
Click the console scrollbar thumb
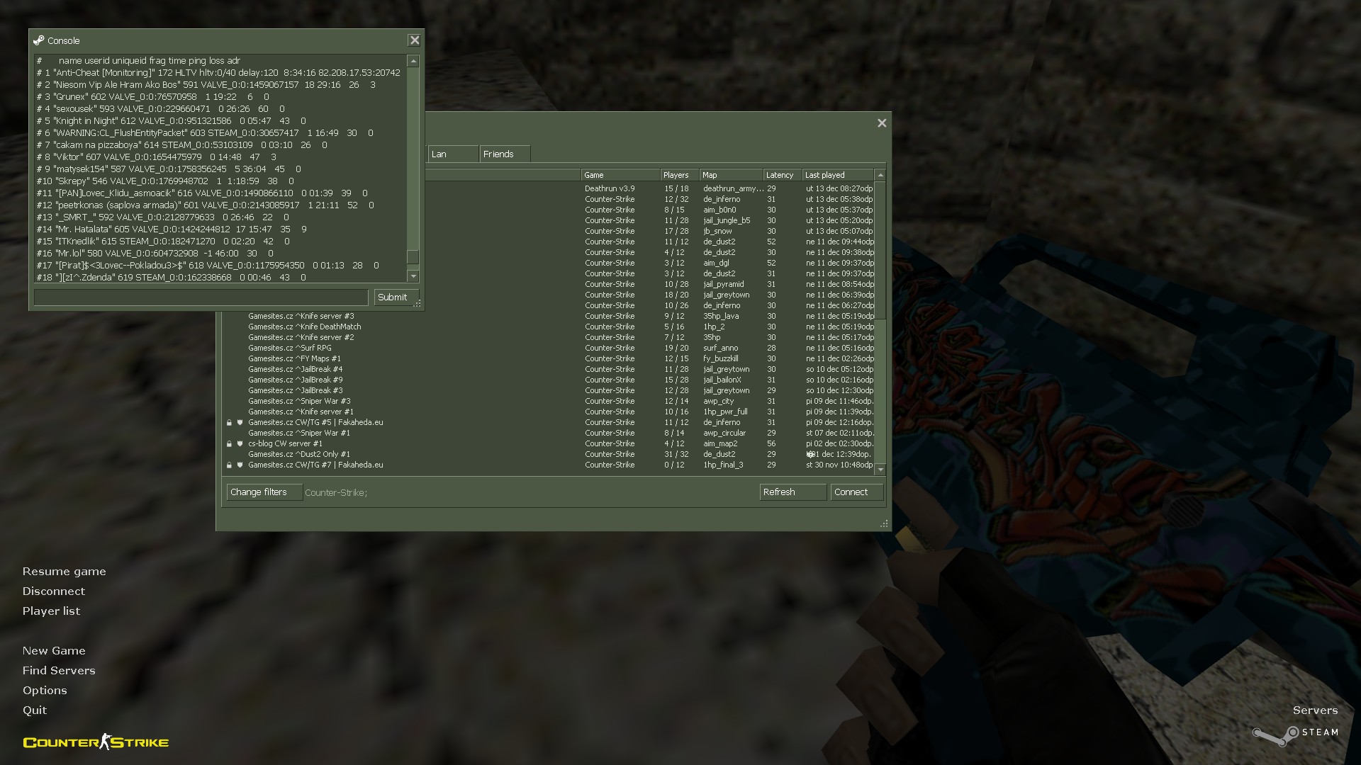point(413,257)
